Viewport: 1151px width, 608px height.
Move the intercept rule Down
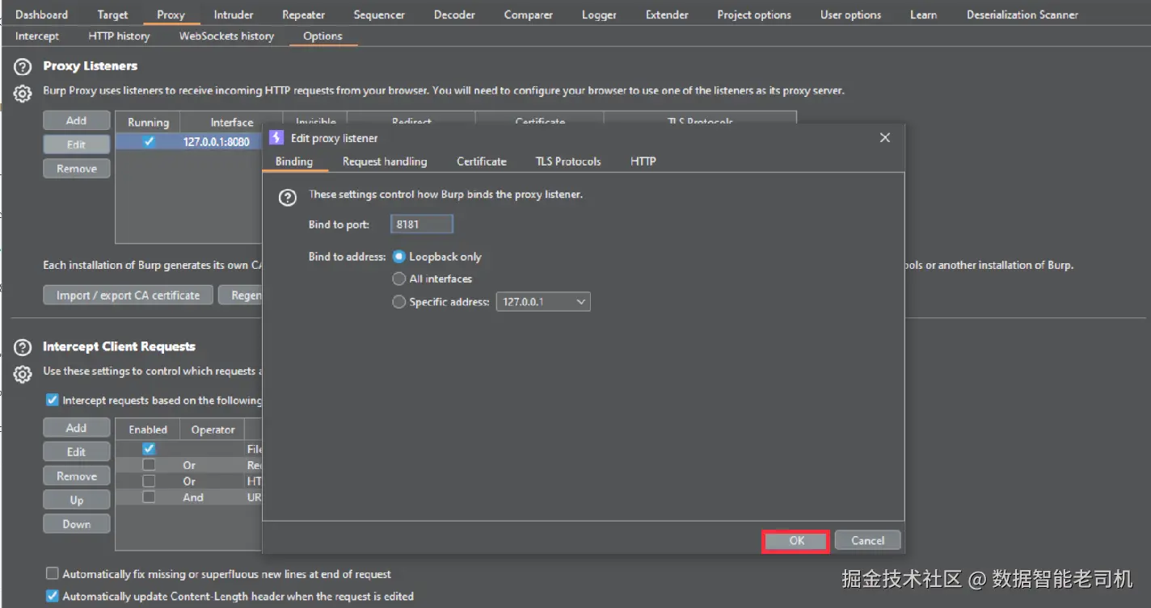77,525
